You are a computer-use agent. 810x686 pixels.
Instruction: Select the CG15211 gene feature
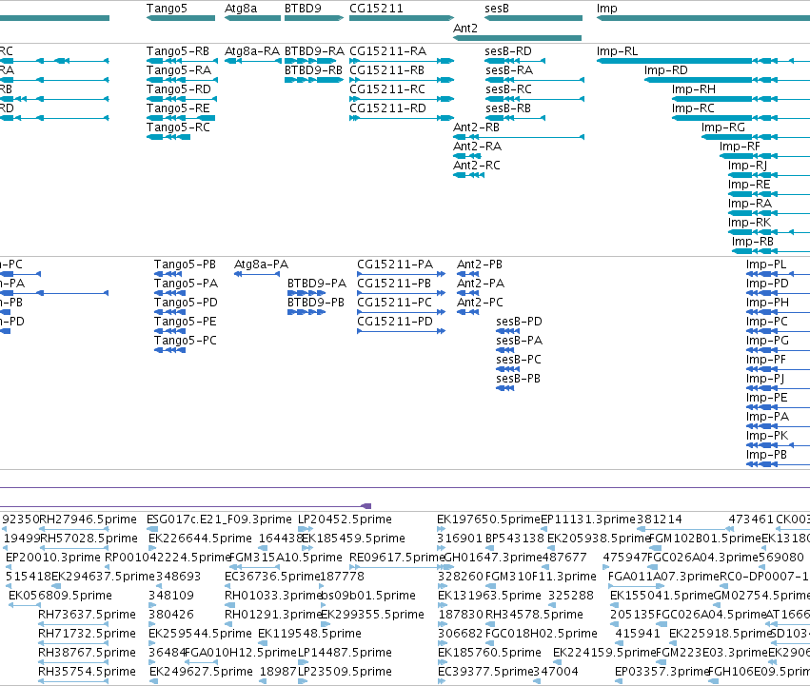point(402,18)
